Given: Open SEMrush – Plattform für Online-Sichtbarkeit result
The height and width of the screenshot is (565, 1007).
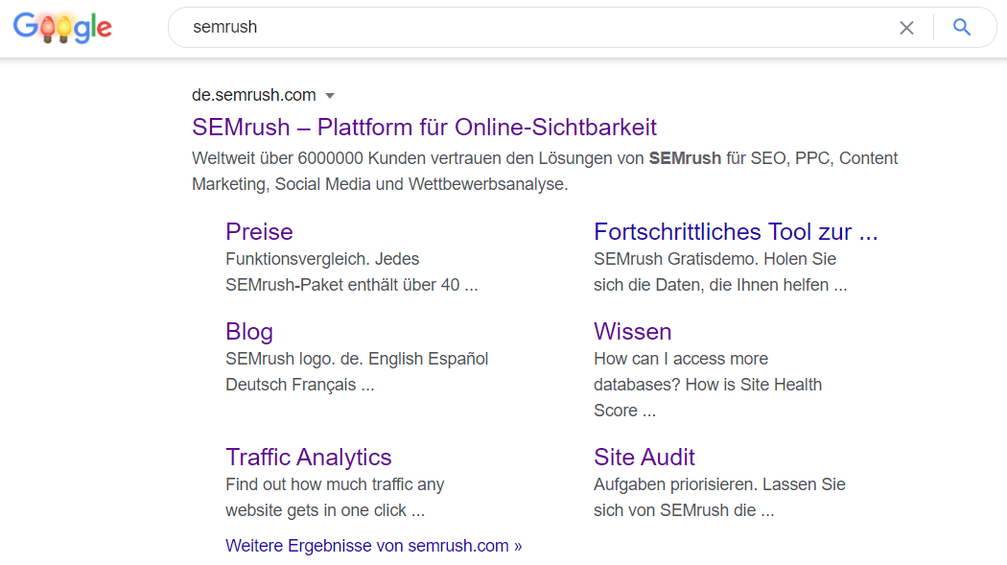Looking at the screenshot, I should point(424,128).
